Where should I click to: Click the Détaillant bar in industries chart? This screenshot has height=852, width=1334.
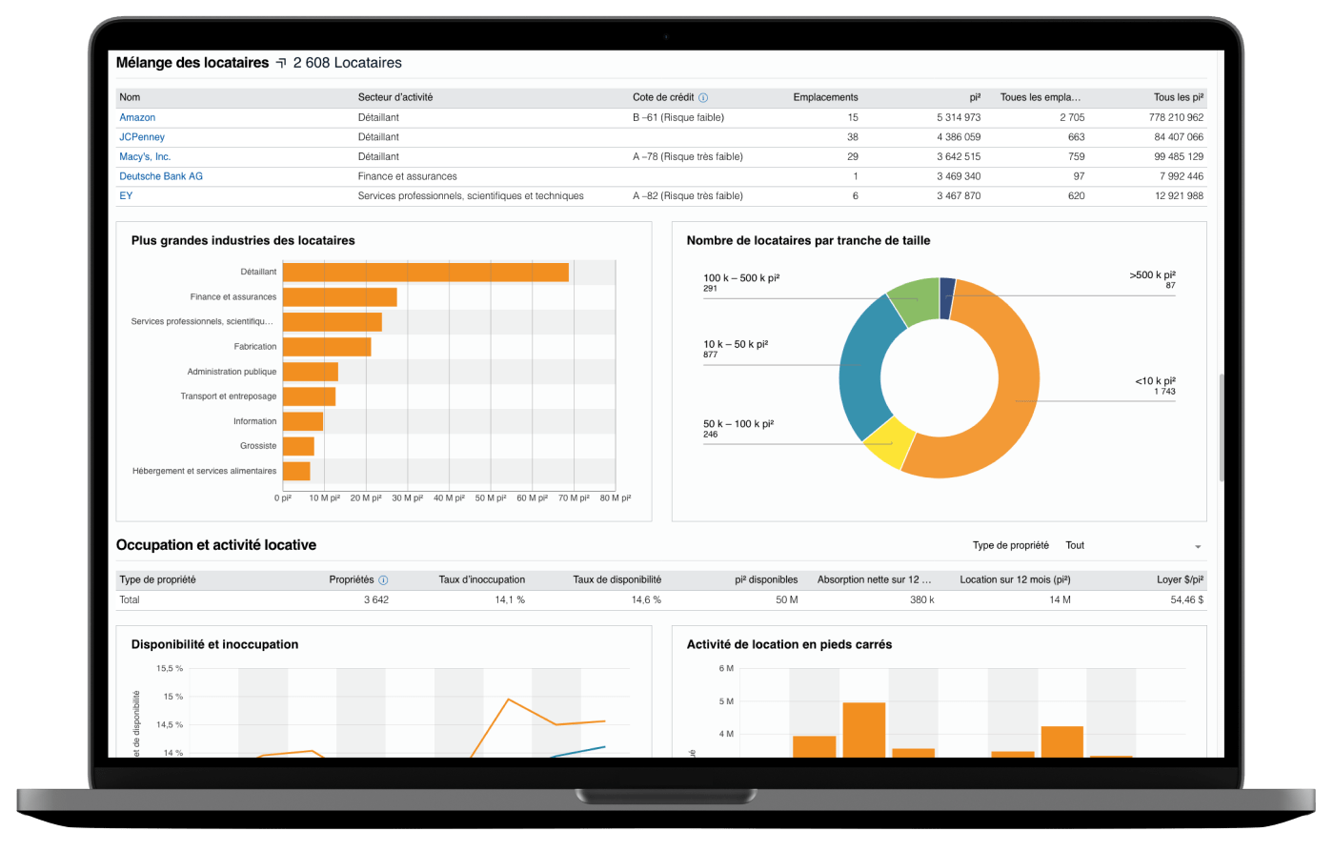pyautogui.click(x=425, y=273)
